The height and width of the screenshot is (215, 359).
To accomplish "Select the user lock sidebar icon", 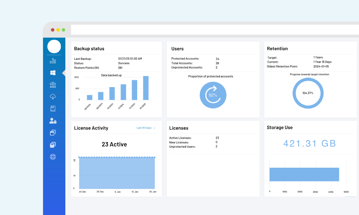I will point(53,121).
